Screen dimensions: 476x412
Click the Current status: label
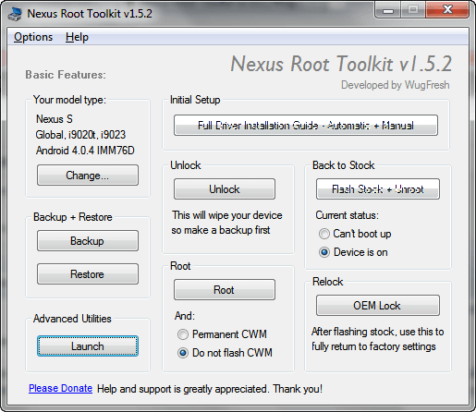click(x=347, y=215)
